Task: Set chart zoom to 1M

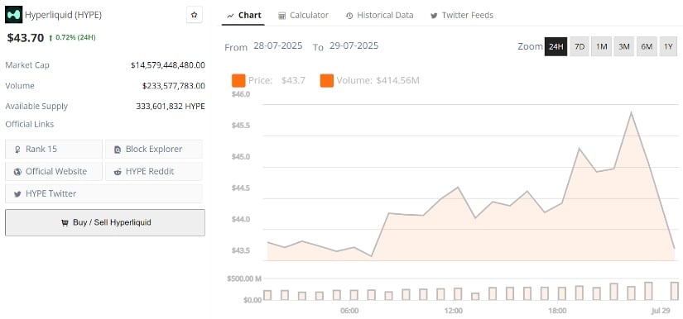Action: pyautogui.click(x=602, y=46)
